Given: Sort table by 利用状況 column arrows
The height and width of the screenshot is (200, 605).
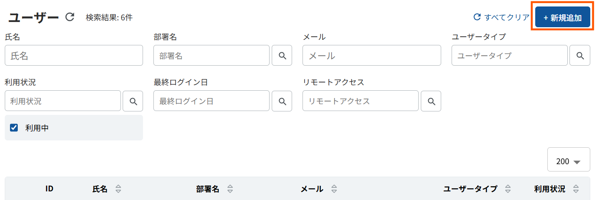Looking at the screenshot, I should click(576, 189).
